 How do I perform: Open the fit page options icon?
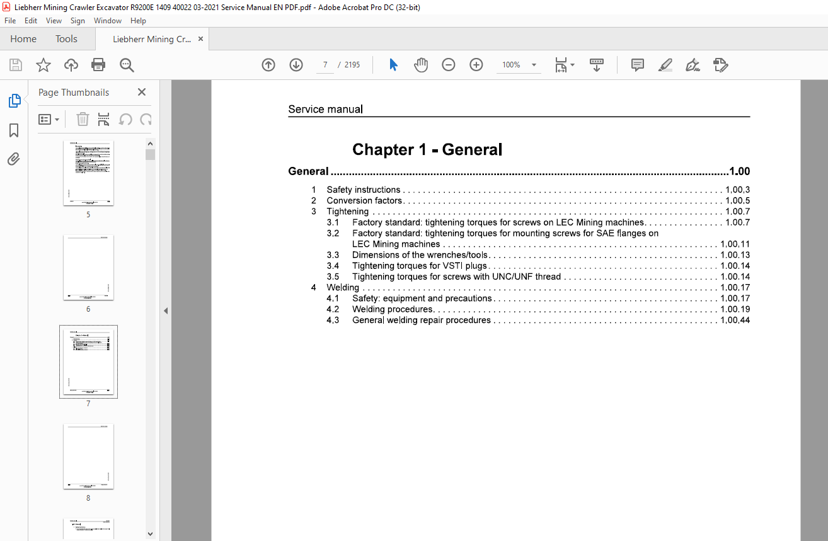pyautogui.click(x=564, y=65)
